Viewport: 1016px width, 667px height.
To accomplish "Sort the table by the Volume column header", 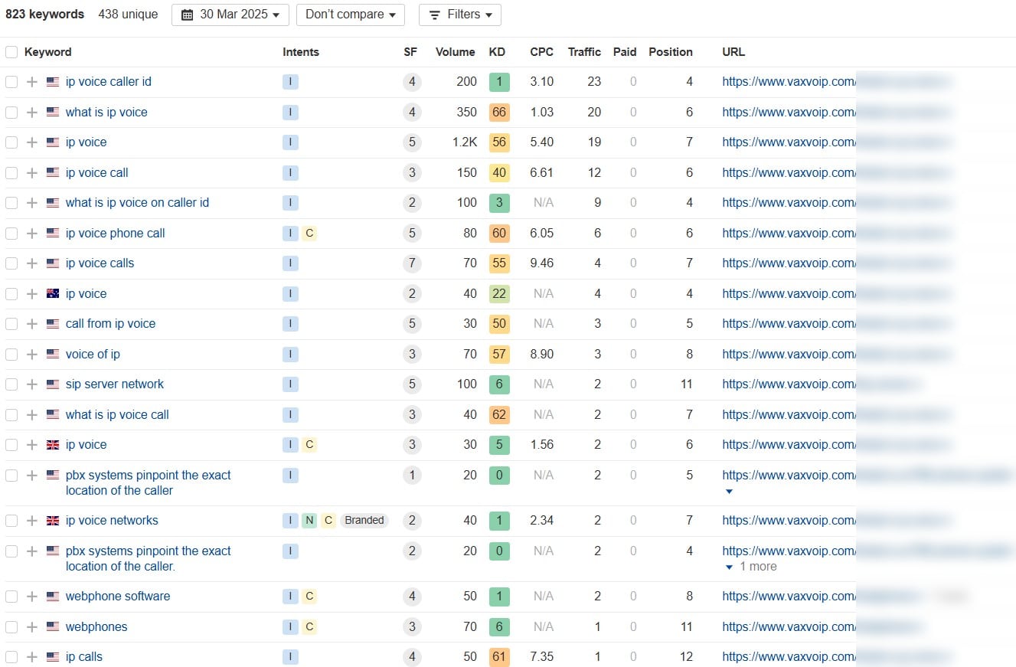I will tap(455, 52).
